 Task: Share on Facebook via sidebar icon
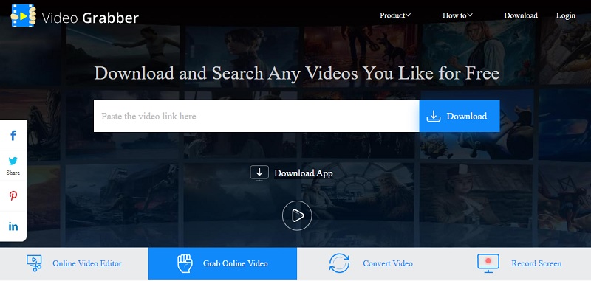pos(13,136)
